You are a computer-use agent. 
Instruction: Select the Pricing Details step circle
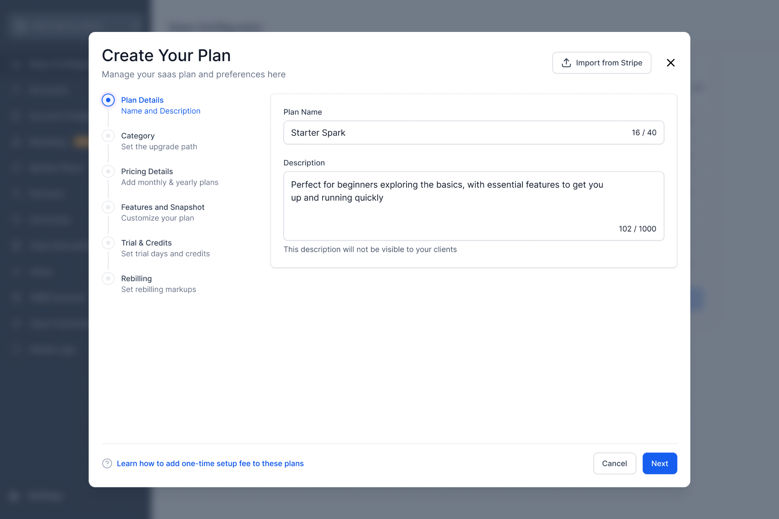coord(108,171)
